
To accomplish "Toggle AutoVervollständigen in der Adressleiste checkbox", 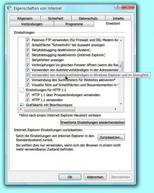I will coord(27,70).
